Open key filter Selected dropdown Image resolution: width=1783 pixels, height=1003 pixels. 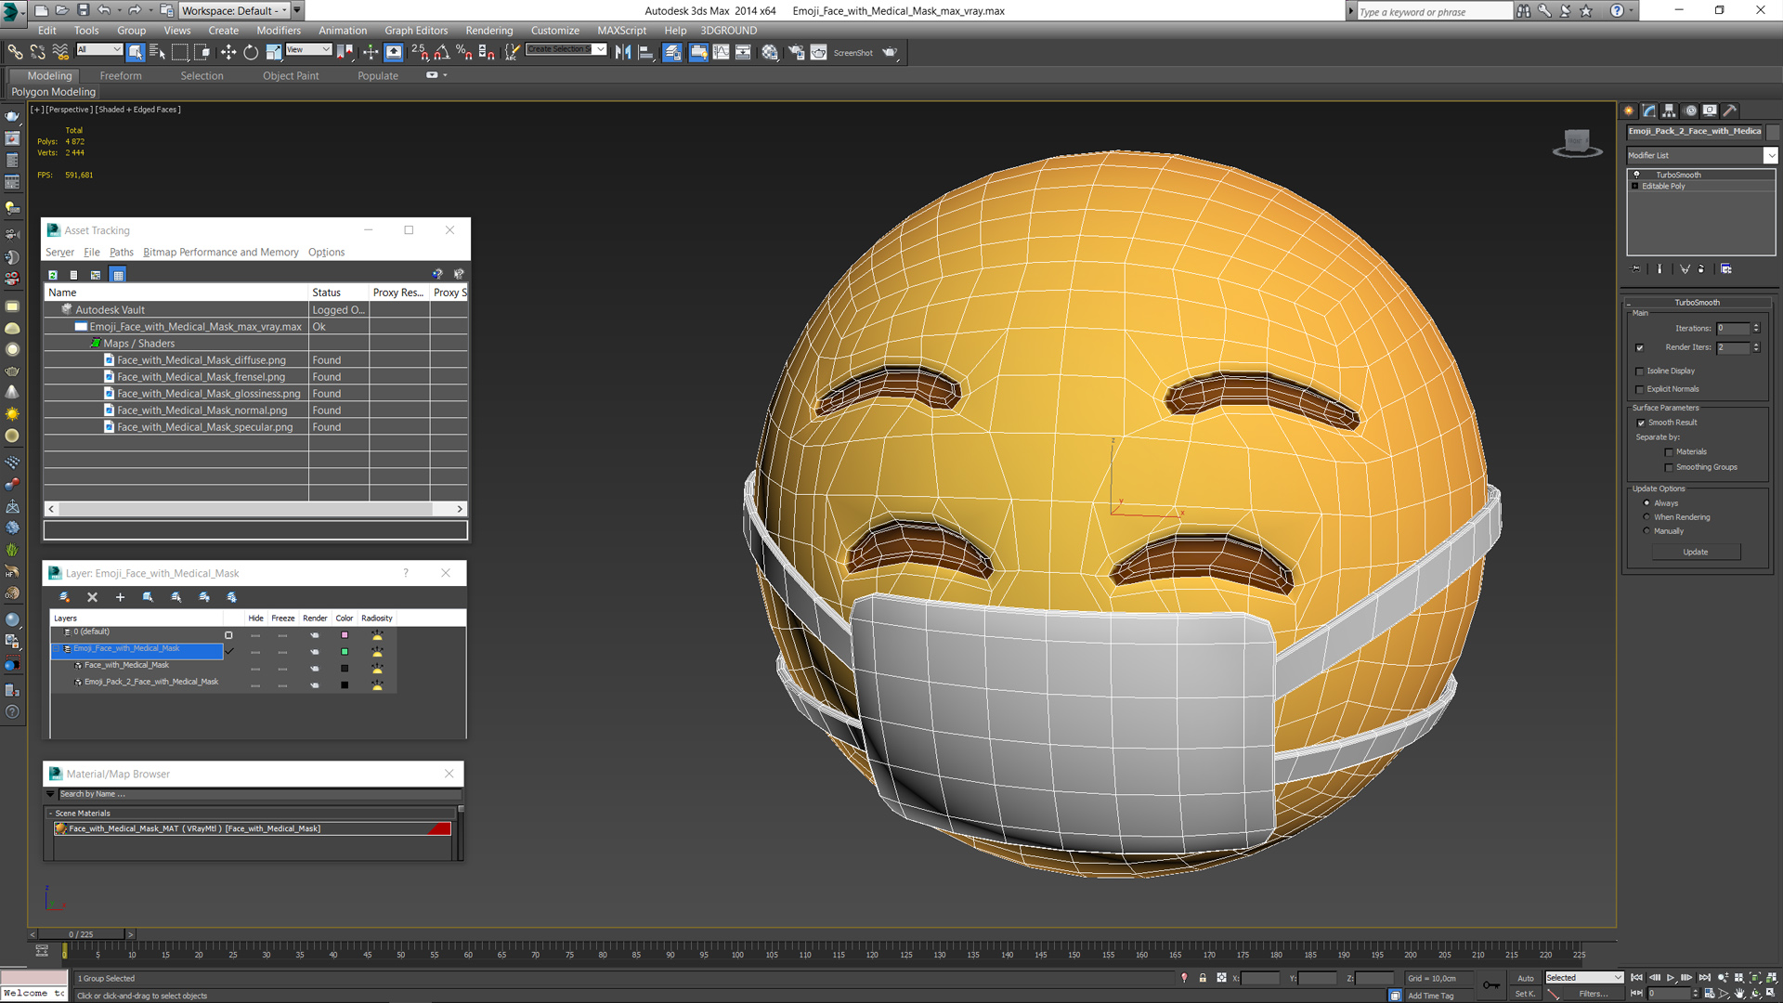point(1583,978)
